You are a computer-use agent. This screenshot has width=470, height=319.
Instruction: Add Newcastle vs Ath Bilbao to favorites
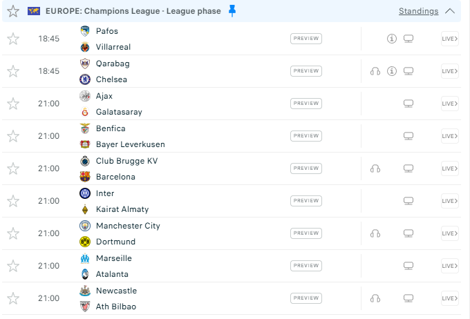click(x=13, y=298)
